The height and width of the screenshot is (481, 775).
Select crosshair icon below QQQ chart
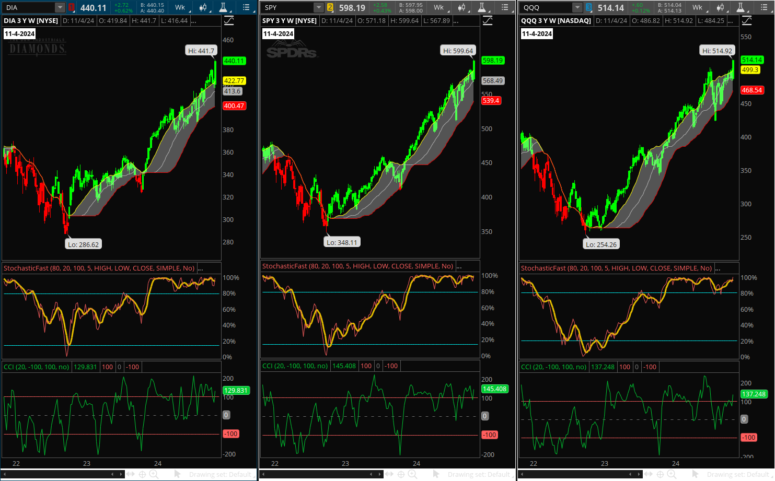[x=660, y=474]
